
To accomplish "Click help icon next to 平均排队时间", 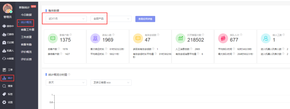I will [234, 49].
